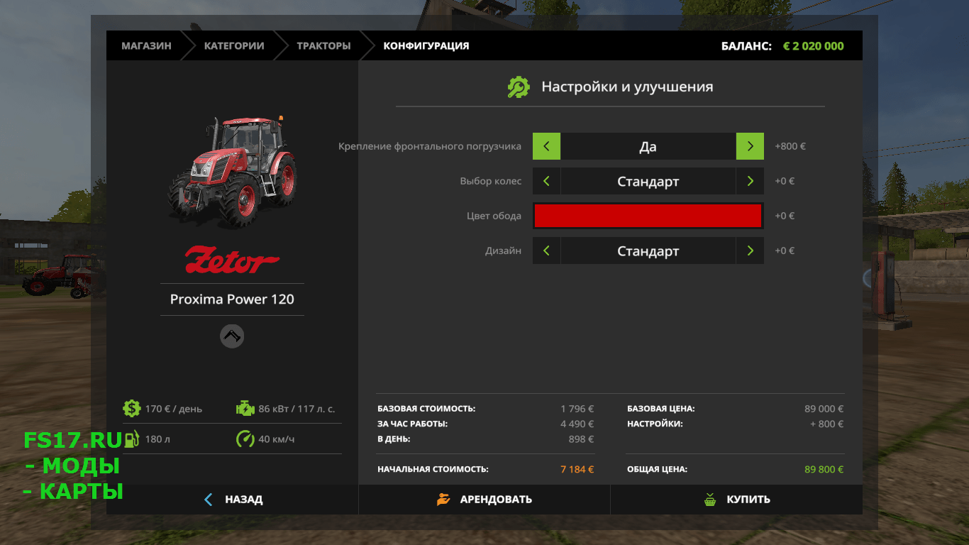Click the НАЧАЛЬНАЯ СТОИМОСТЬ: label
969x545 pixels.
tap(433, 469)
